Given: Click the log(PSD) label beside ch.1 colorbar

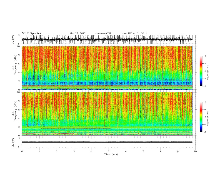Looking at the screenshot, I should [208, 73].
